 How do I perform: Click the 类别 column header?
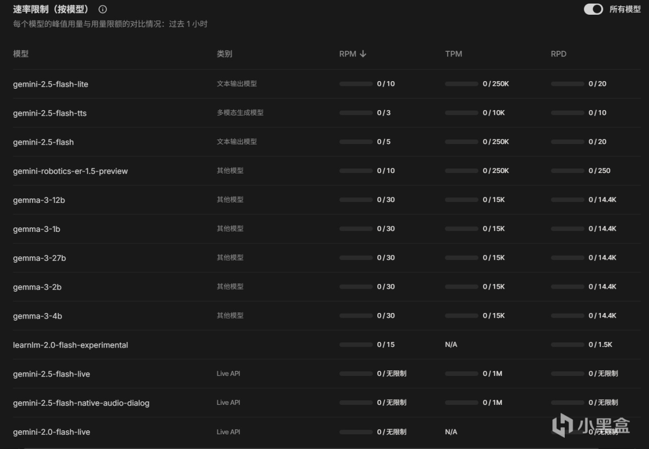pos(225,54)
